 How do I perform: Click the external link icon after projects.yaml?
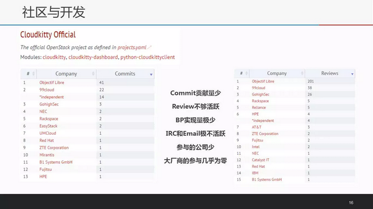(150, 47)
